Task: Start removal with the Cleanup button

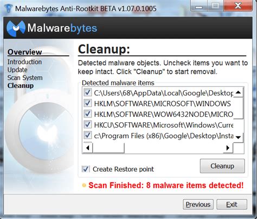Action: [222, 166]
